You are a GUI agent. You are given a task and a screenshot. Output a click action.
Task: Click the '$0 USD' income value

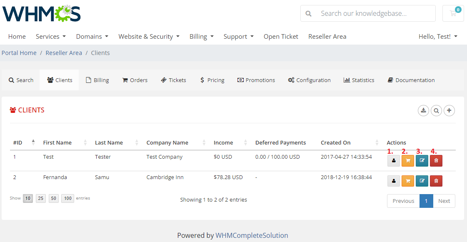(223, 157)
